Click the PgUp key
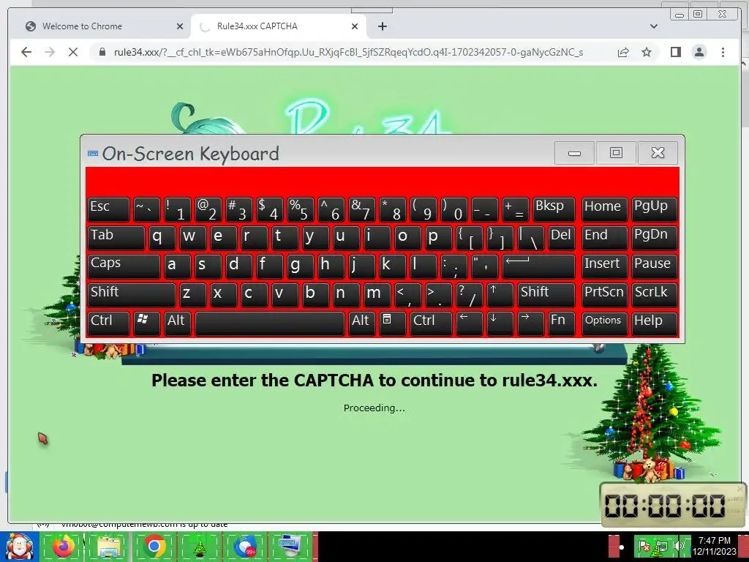Screen dimensions: 749x562 [654, 209]
